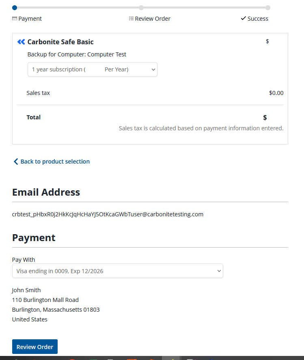This screenshot has height=360, width=304.
Task: Click the list icon beside Review Order
Action: point(131,19)
